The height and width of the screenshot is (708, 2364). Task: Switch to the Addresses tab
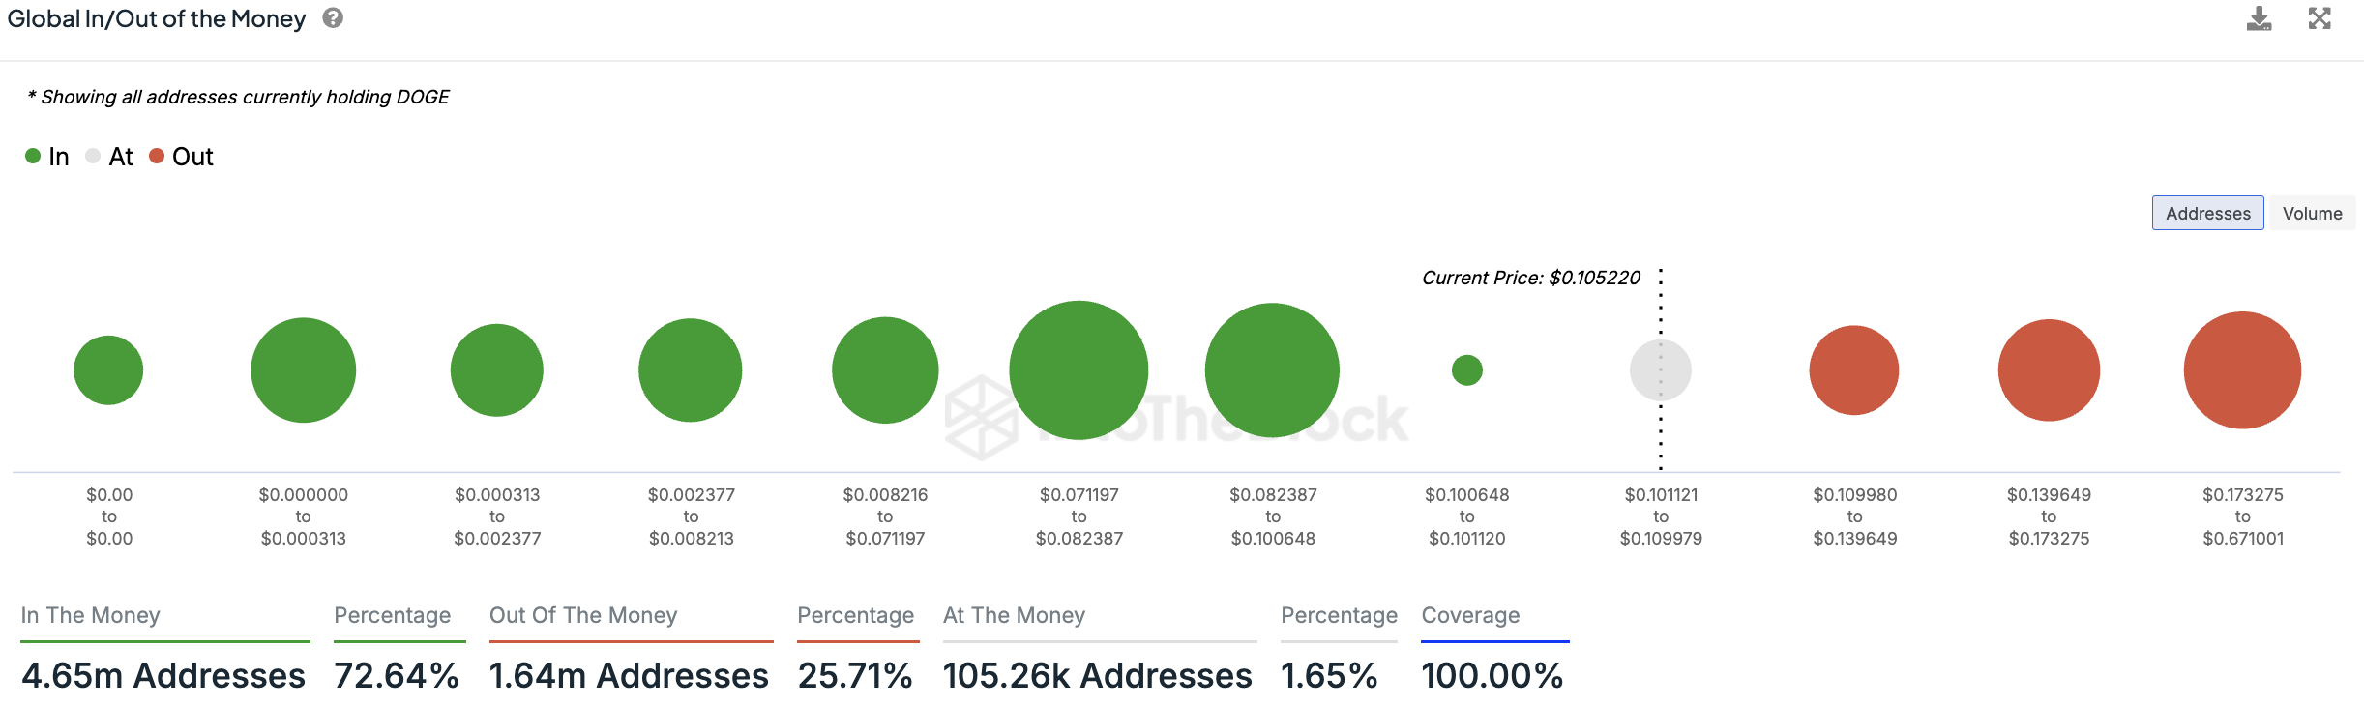pyautogui.click(x=2207, y=213)
